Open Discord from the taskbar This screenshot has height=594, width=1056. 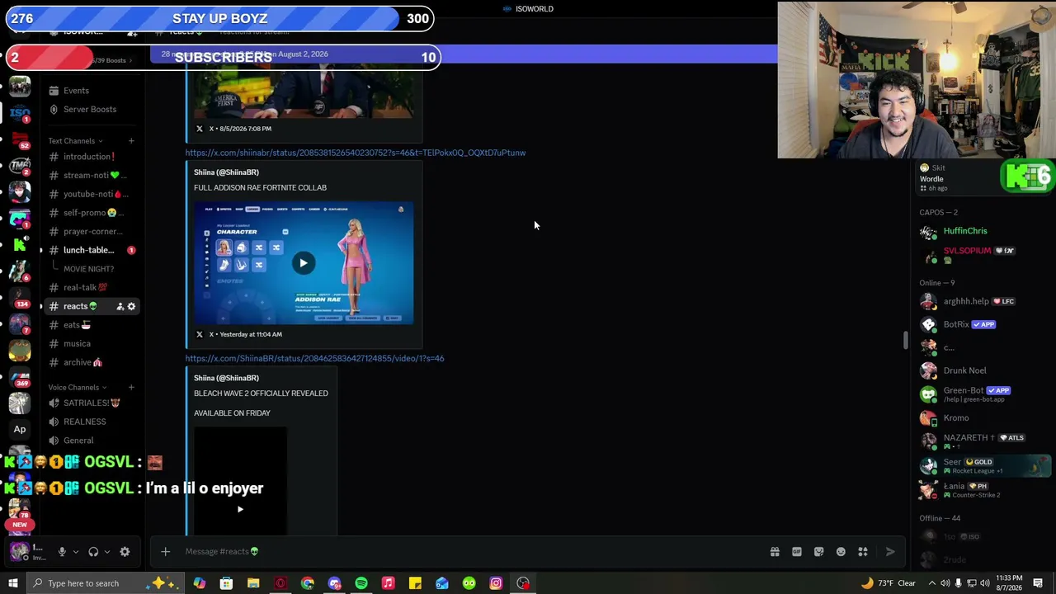(334, 583)
